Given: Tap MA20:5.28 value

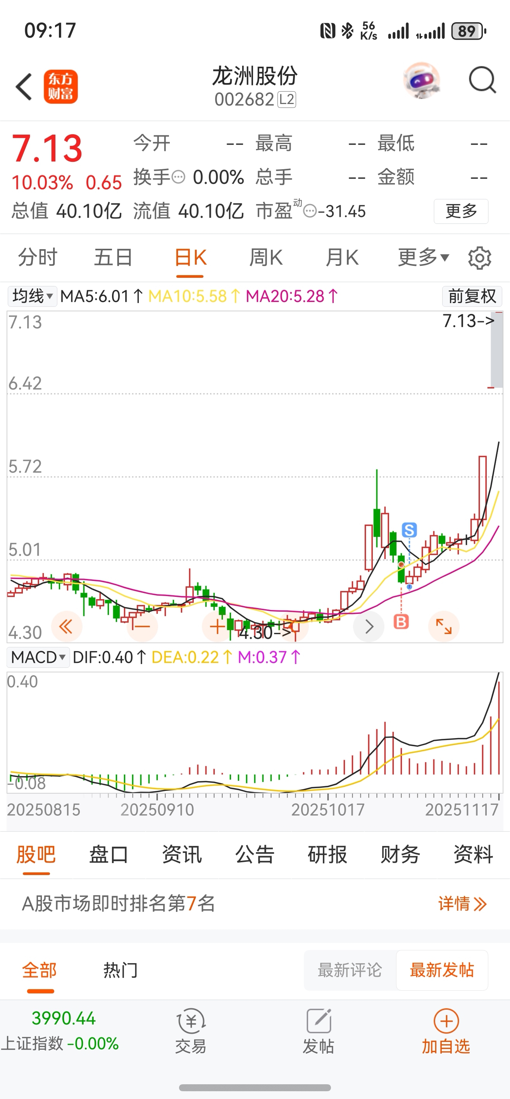Looking at the screenshot, I should tap(292, 296).
